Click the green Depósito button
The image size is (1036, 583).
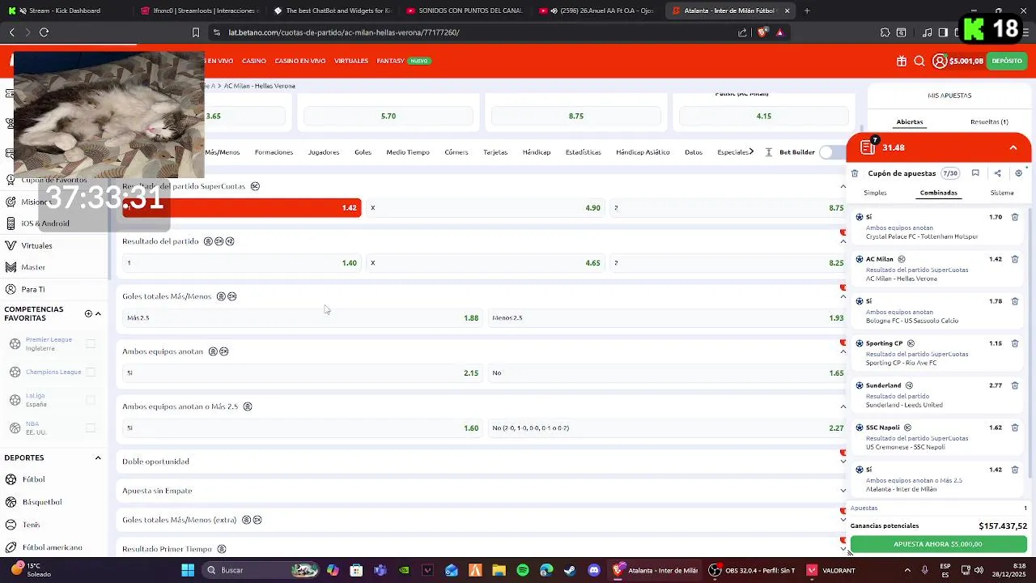click(x=1007, y=61)
